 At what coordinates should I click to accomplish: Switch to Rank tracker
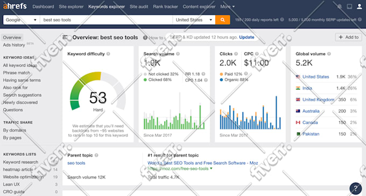click(x=165, y=6)
